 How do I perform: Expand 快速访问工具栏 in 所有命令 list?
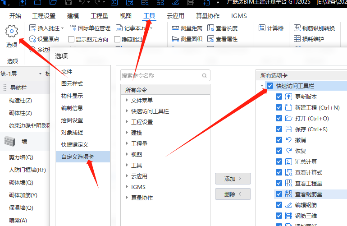(127, 111)
